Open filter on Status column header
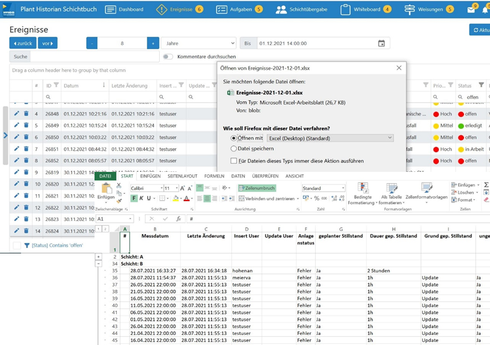Image resolution: width=490 pixels, height=345 pixels. click(481, 85)
